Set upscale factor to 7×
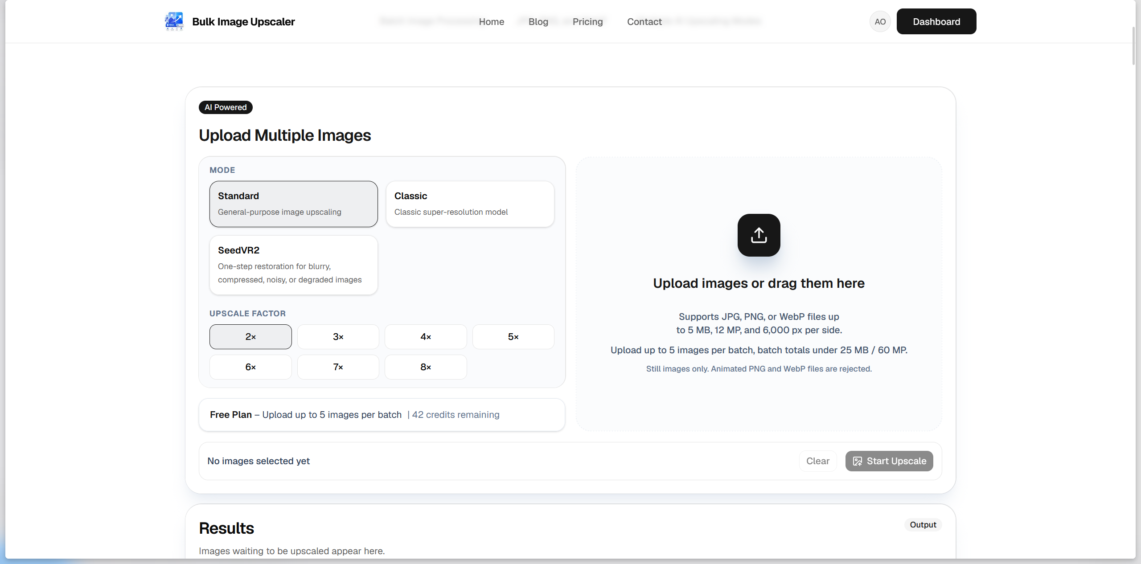Image resolution: width=1141 pixels, height=564 pixels. (338, 367)
